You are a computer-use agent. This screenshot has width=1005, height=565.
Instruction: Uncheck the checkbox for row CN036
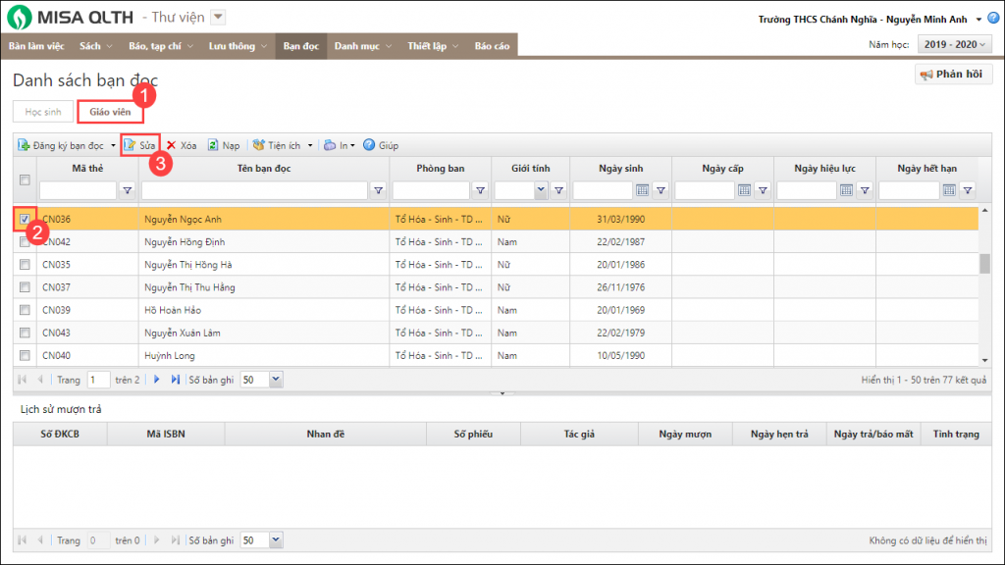(x=25, y=218)
